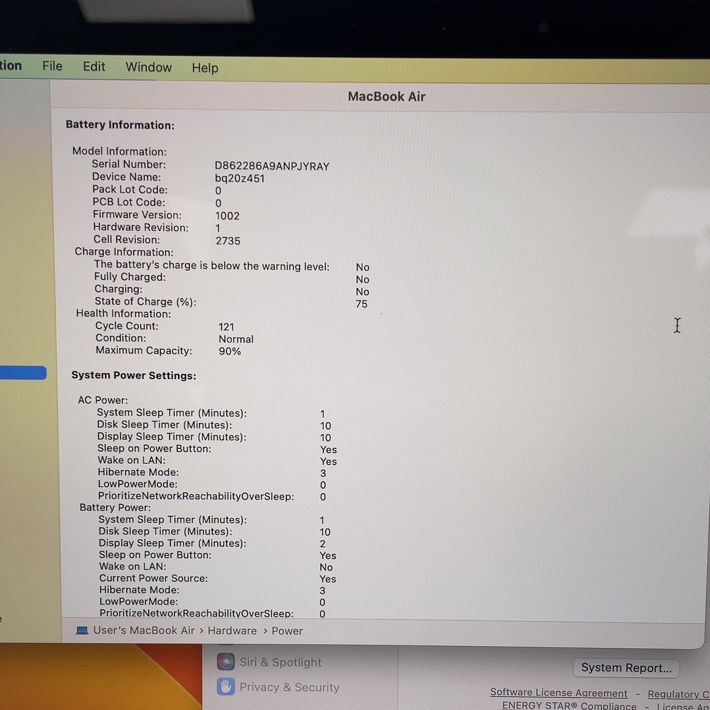Click the Charging label

[x=118, y=289]
